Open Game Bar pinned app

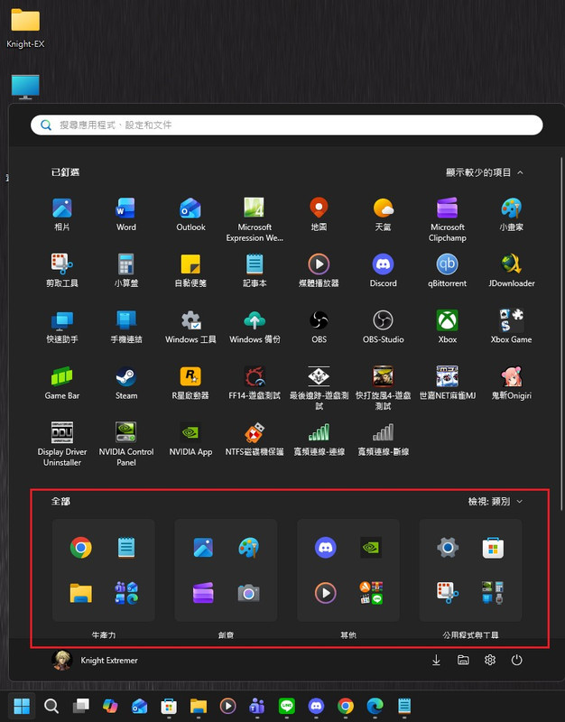click(x=61, y=383)
